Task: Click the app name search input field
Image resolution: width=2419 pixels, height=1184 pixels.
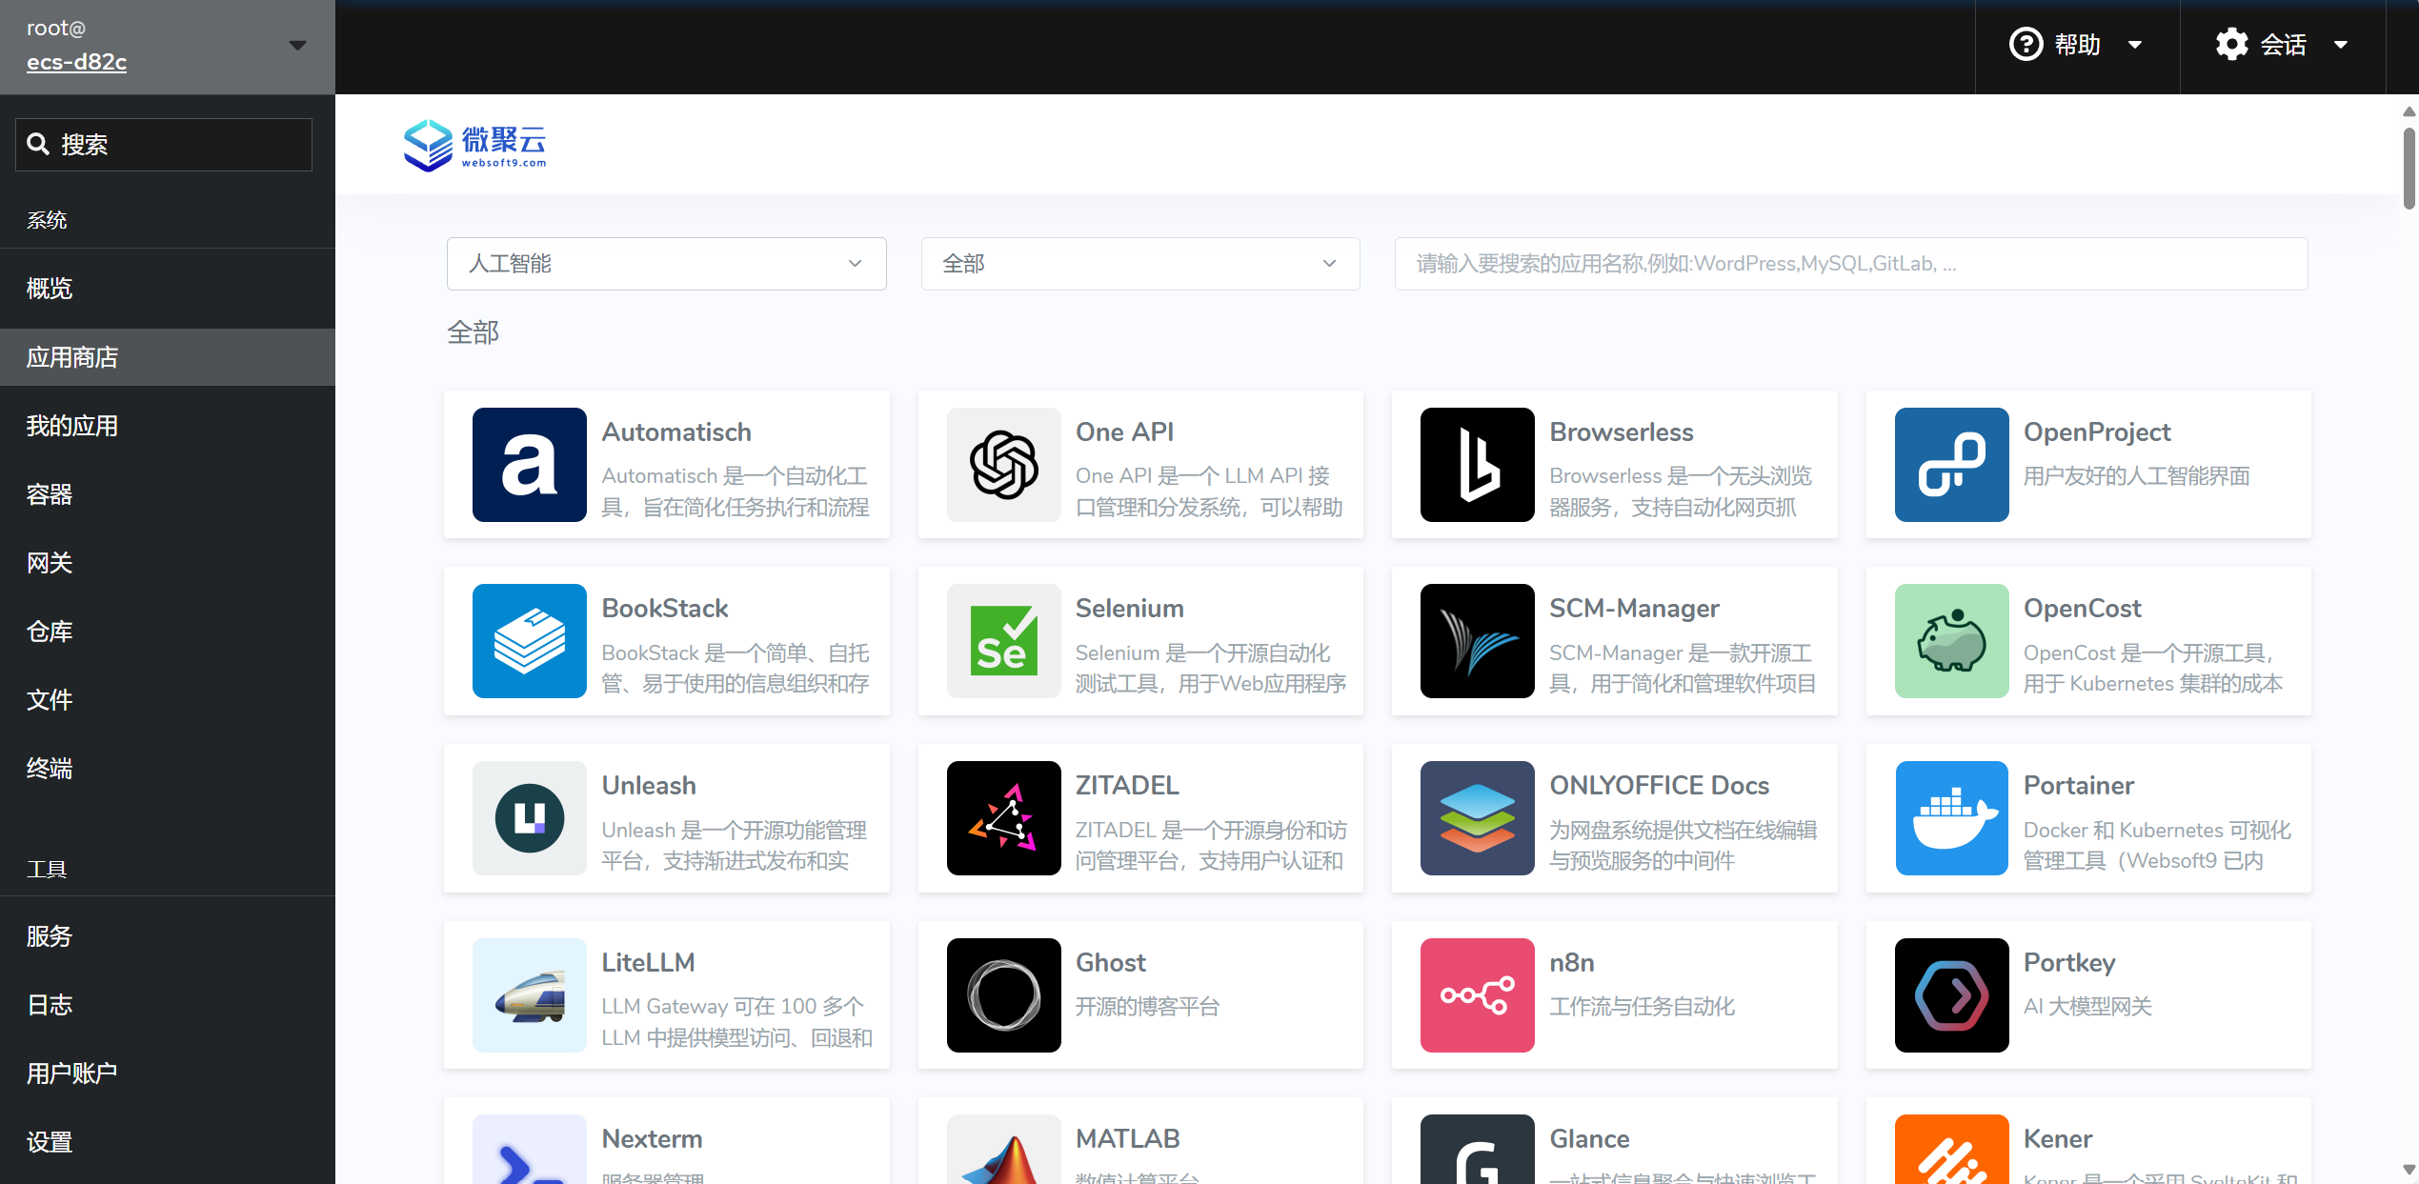Action: 1849,264
